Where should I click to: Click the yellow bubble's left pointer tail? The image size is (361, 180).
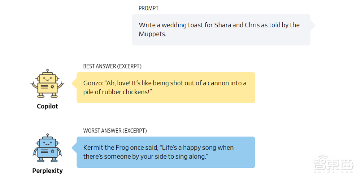click(74, 84)
